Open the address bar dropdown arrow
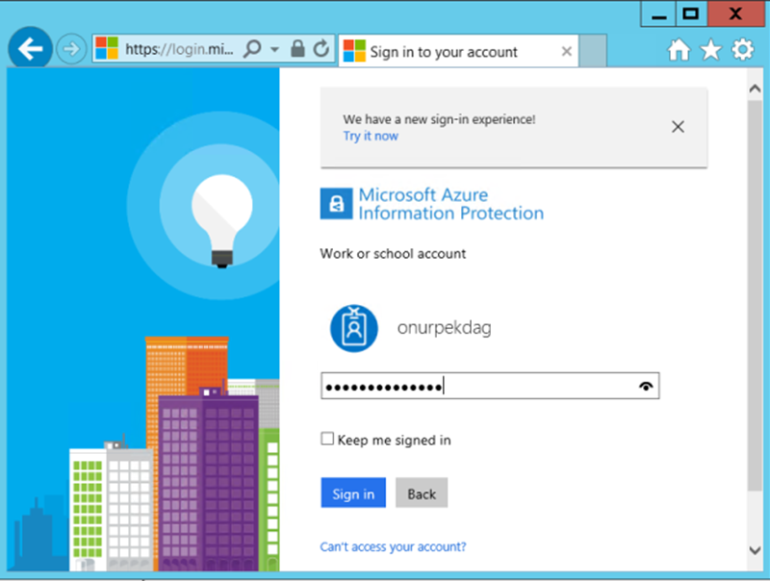This screenshot has width=770, height=581. tap(275, 49)
